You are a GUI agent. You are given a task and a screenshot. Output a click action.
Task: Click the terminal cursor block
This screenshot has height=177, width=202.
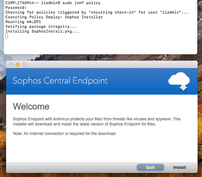(x=7, y=36)
